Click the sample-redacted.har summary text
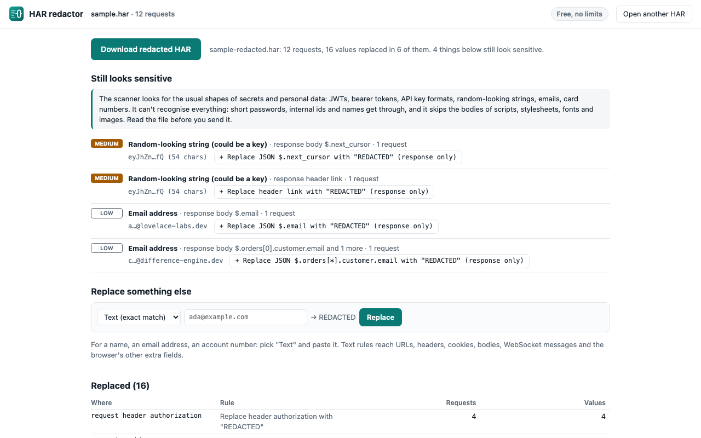701x438 pixels. point(377,49)
